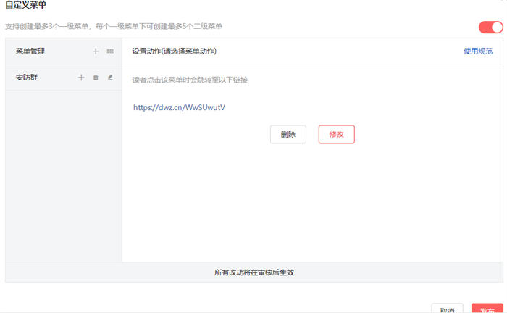
Task: Add a new first-level menu in 菜单管理
Action: pyautogui.click(x=96, y=51)
